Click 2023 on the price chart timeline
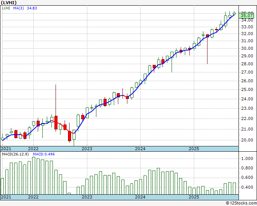 click(87, 149)
